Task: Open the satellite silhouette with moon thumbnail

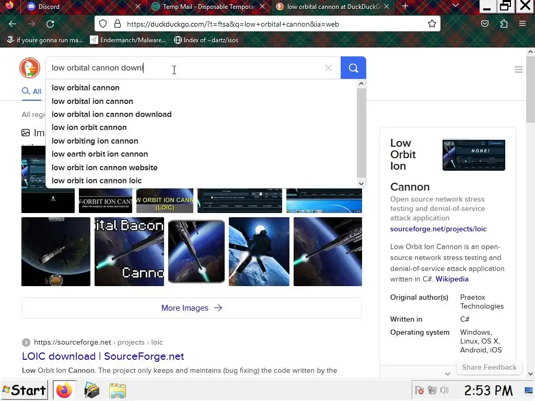Action: point(259,252)
